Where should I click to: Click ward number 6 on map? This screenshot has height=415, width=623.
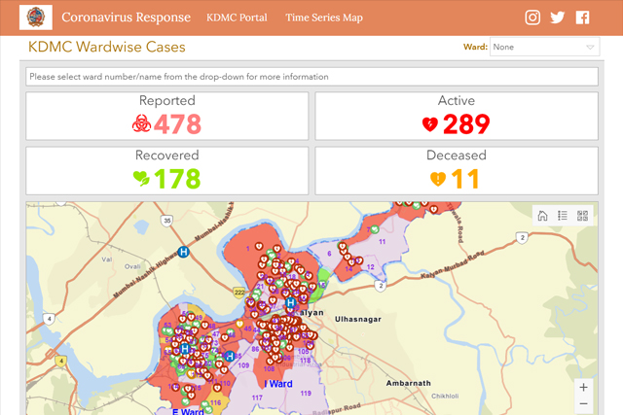pyautogui.click(x=329, y=253)
